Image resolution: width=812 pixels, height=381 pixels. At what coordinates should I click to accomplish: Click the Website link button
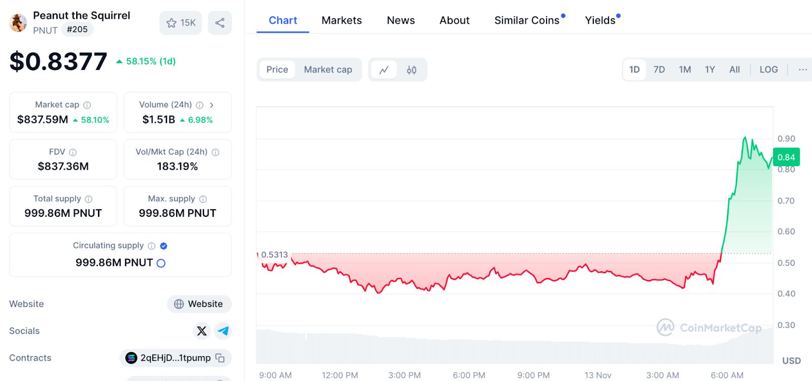coord(199,304)
